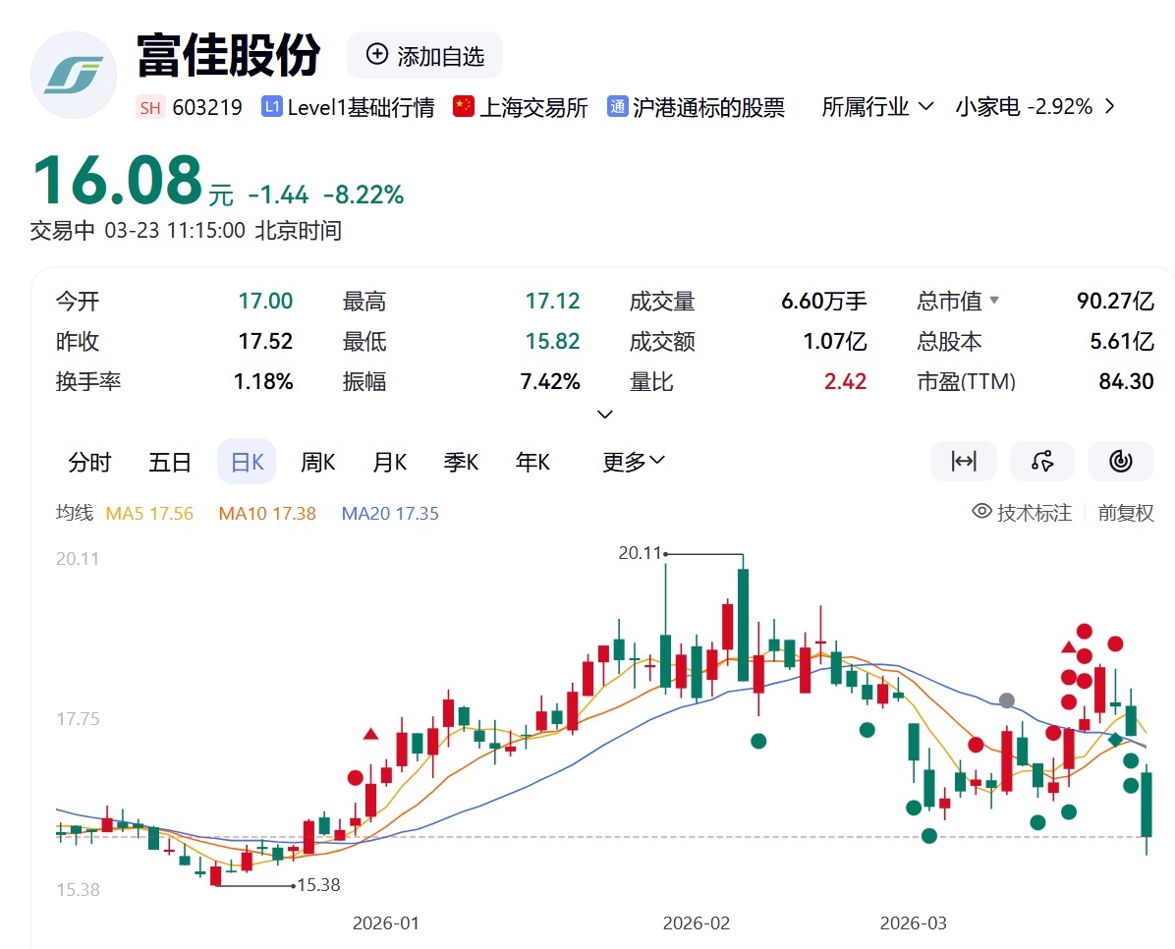This screenshot has height=949, width=1175.
Task: Select the 周K chart tab
Action: [x=317, y=462]
